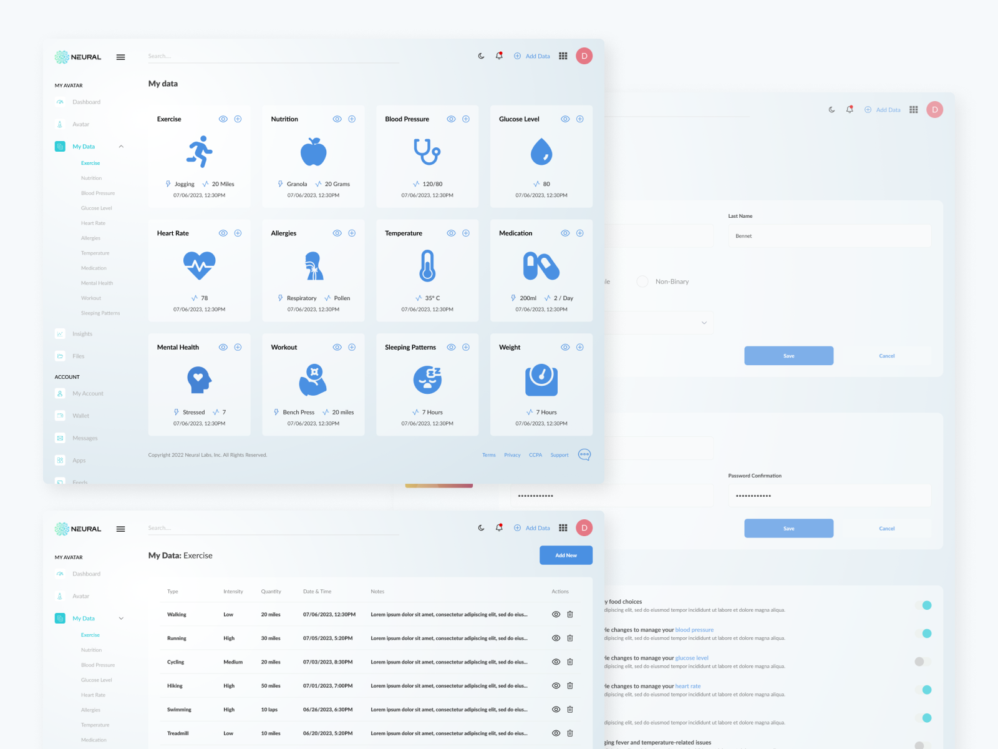Expand My Data in the lower page sidebar
The image size is (998, 749).
121,618
